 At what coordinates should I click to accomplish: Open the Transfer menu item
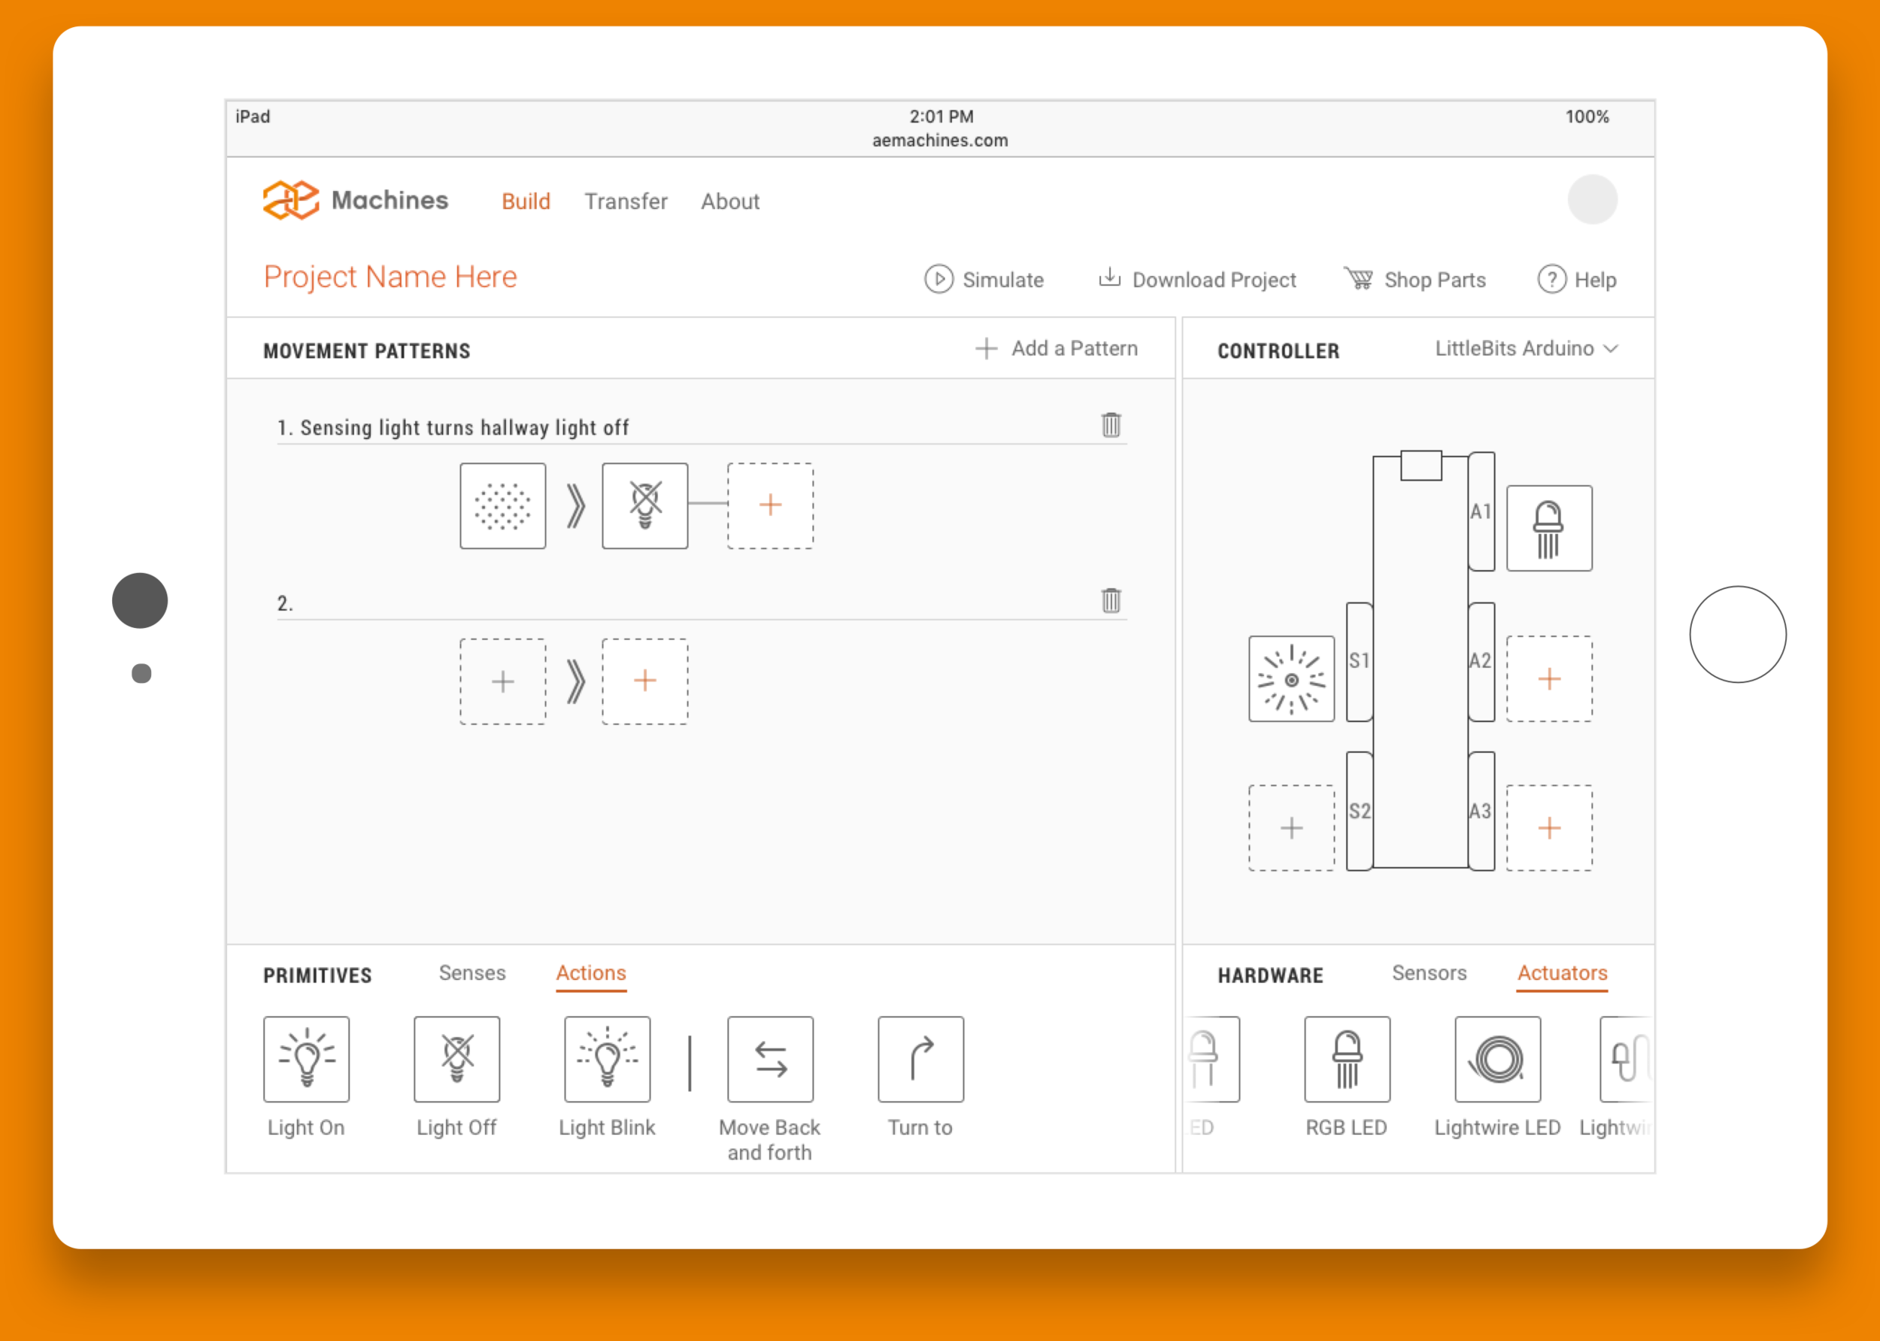[626, 202]
